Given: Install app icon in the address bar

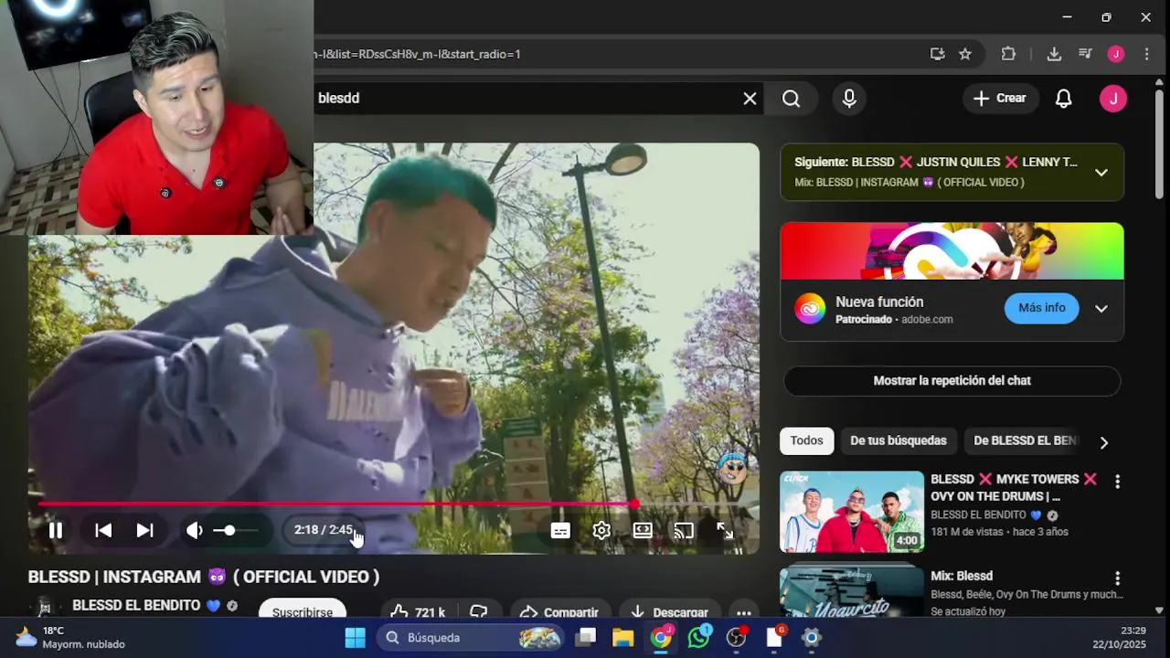Looking at the screenshot, I should point(937,54).
